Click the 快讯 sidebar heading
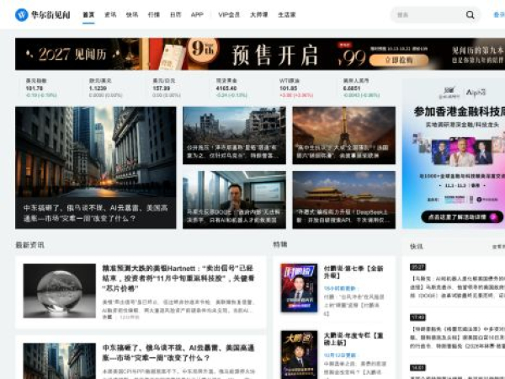The width and height of the screenshot is (505, 379). point(417,247)
